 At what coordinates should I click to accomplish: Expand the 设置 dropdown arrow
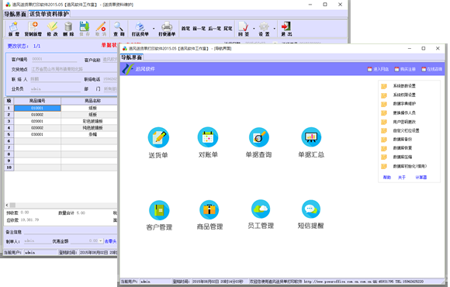pos(275,29)
